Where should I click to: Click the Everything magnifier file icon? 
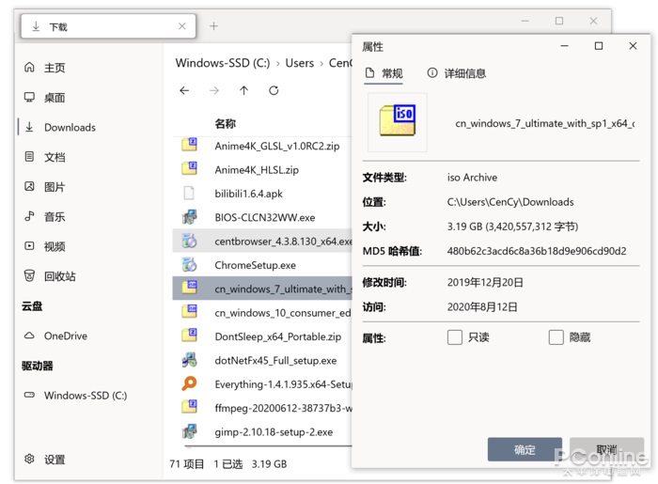pos(189,383)
